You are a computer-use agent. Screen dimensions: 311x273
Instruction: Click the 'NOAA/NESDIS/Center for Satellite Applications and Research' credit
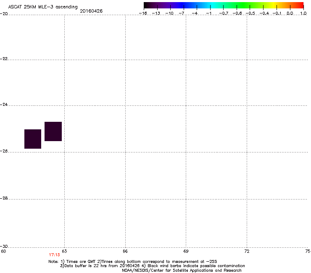pyautogui.click(x=182, y=270)
